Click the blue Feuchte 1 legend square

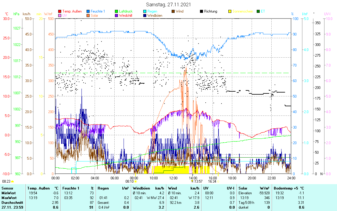[88, 12]
